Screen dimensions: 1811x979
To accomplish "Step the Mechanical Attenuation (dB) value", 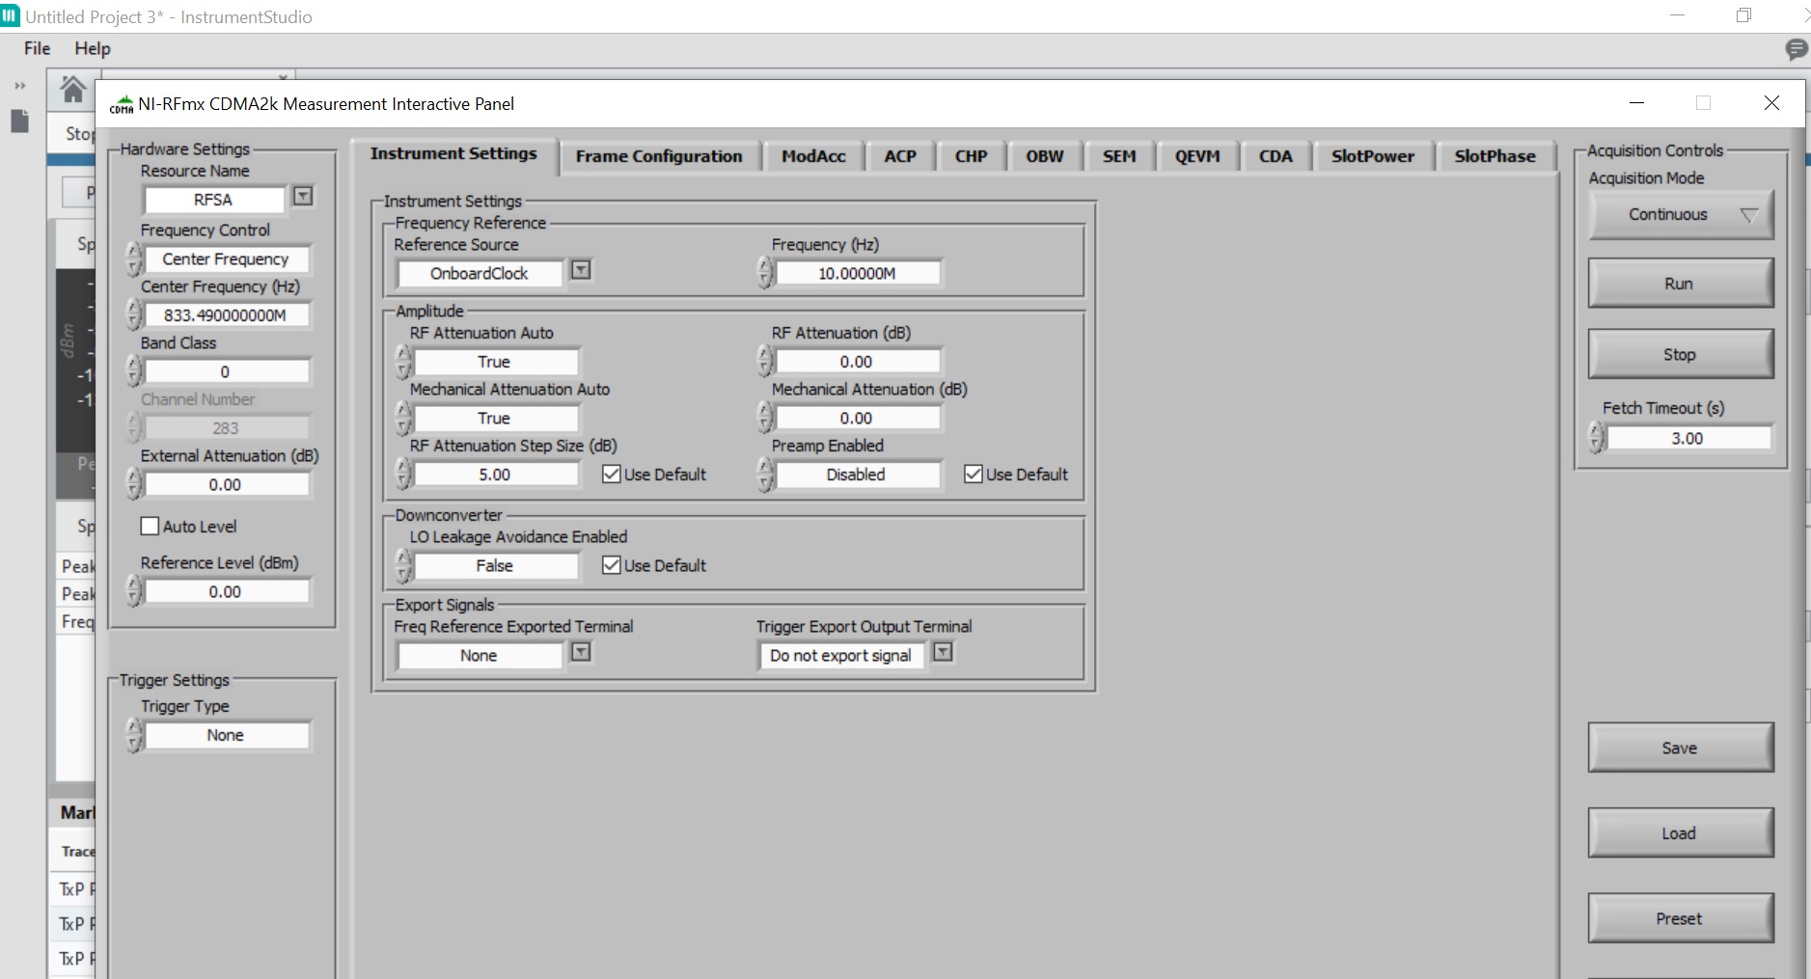I will point(765,418).
